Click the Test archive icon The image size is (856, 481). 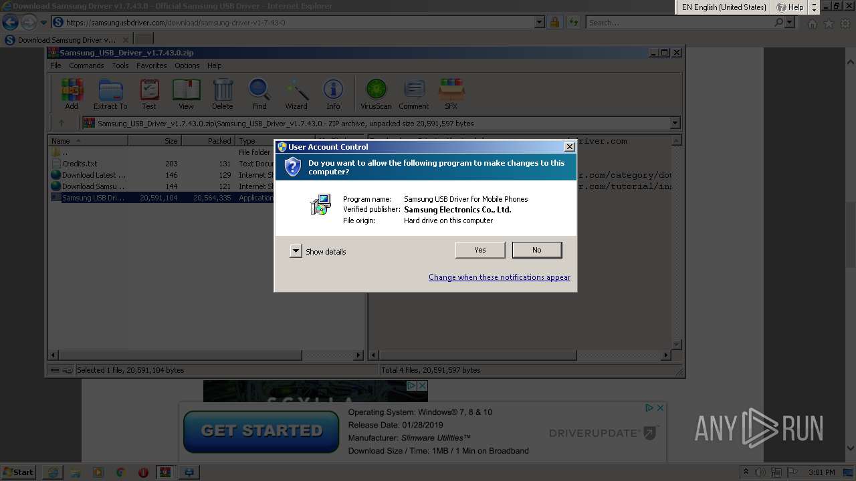(x=149, y=94)
